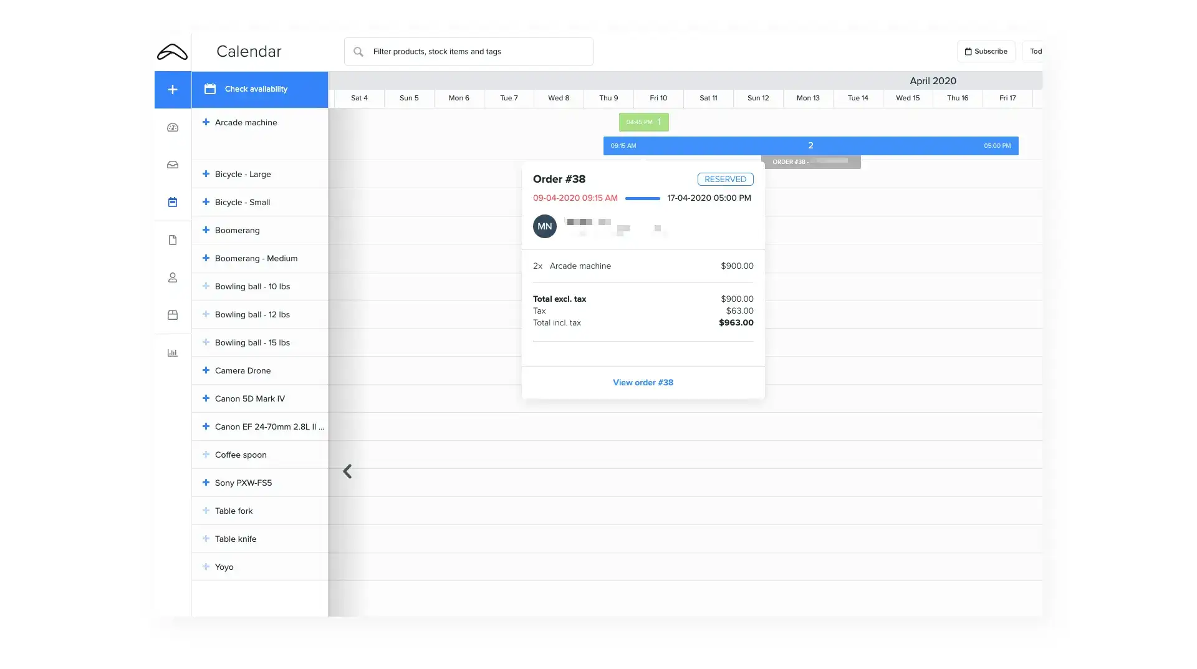1197x669 pixels.
Task: Open the reports bar chart icon
Action: coord(173,353)
